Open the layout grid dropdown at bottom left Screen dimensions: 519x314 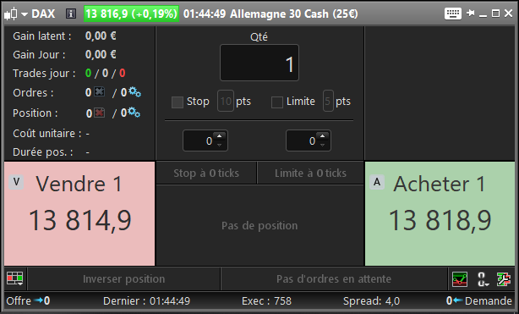tap(15, 278)
